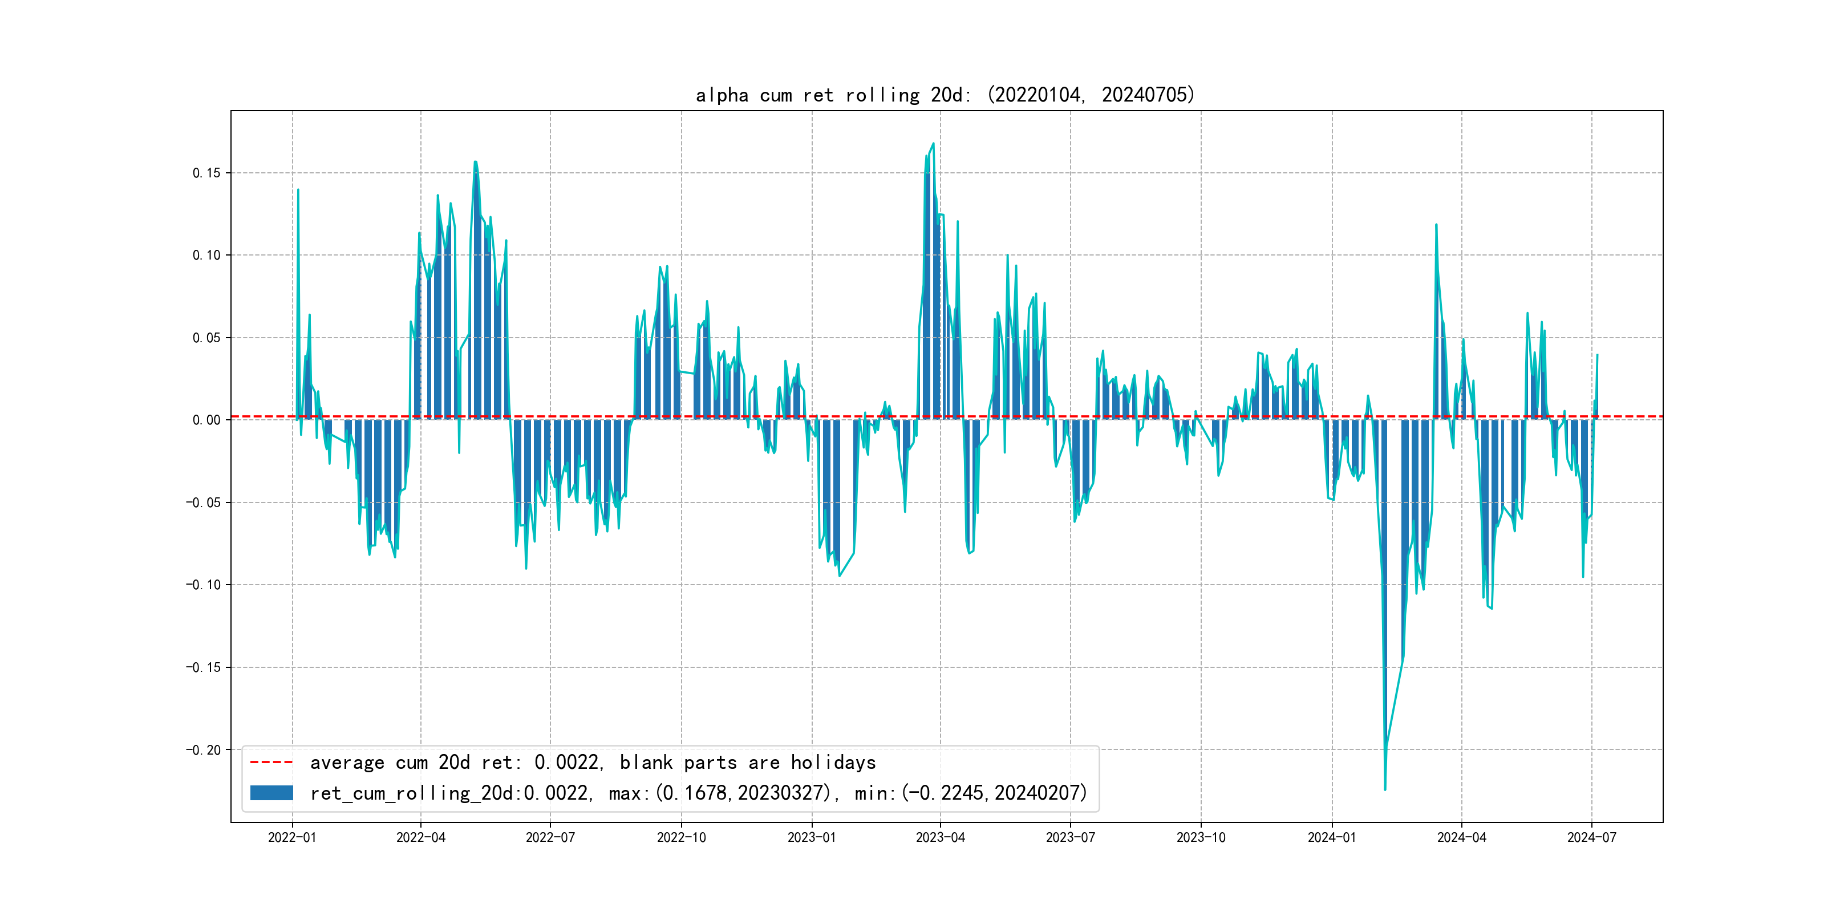
Task: Click the 0.15 y-axis tick label
Action: pos(206,173)
